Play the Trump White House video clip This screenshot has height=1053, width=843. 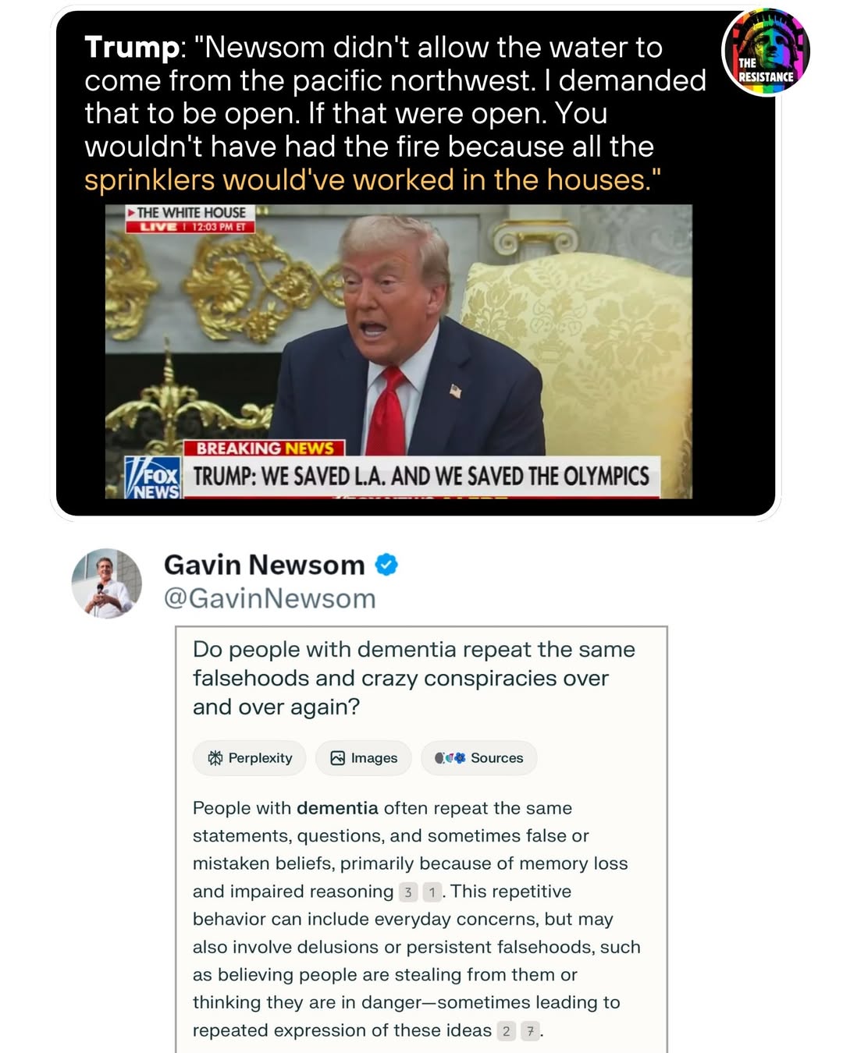399,351
